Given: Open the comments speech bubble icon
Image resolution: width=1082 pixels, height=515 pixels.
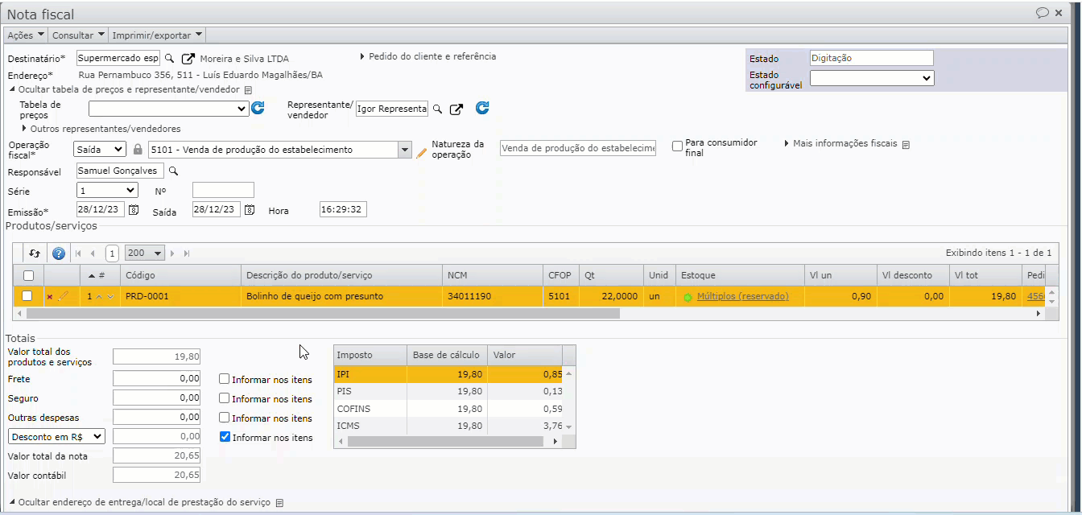Looking at the screenshot, I should tap(1042, 12).
